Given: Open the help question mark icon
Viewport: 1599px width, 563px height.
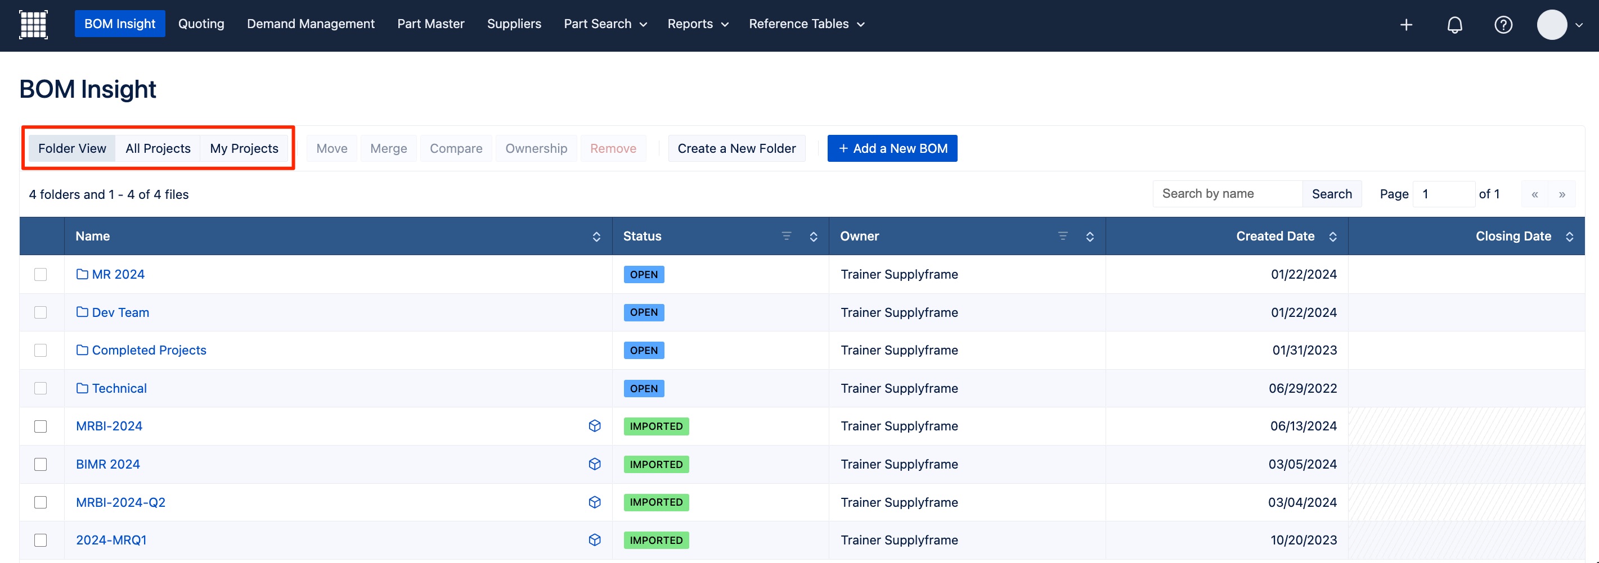Looking at the screenshot, I should click(1503, 25).
